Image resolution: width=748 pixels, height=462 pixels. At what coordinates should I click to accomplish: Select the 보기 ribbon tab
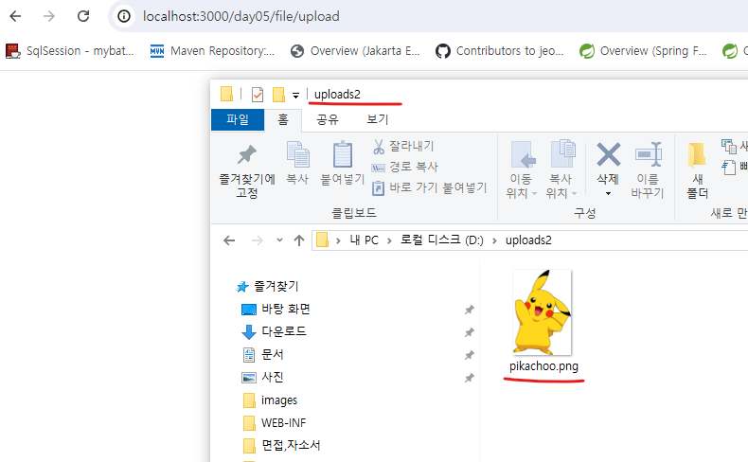pos(378,119)
